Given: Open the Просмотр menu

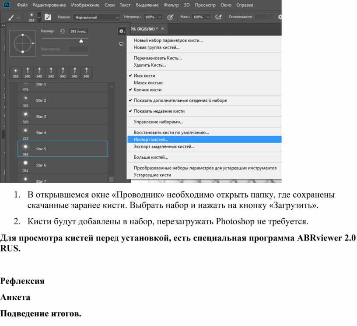Looking at the screenshot, I should point(205,5).
